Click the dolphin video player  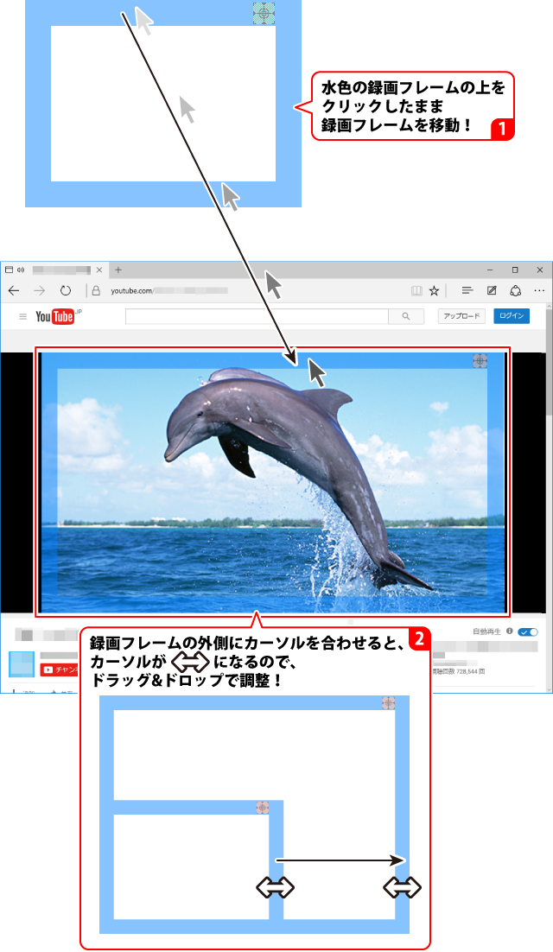pyautogui.click(x=272, y=482)
